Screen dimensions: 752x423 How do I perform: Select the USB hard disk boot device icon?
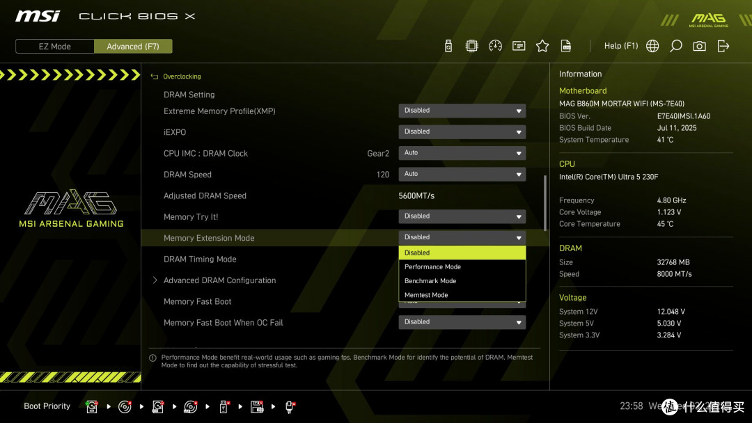[x=158, y=407]
